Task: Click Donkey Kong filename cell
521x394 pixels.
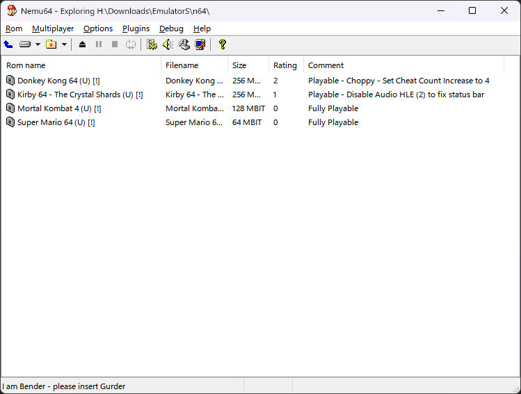Action: tap(194, 81)
